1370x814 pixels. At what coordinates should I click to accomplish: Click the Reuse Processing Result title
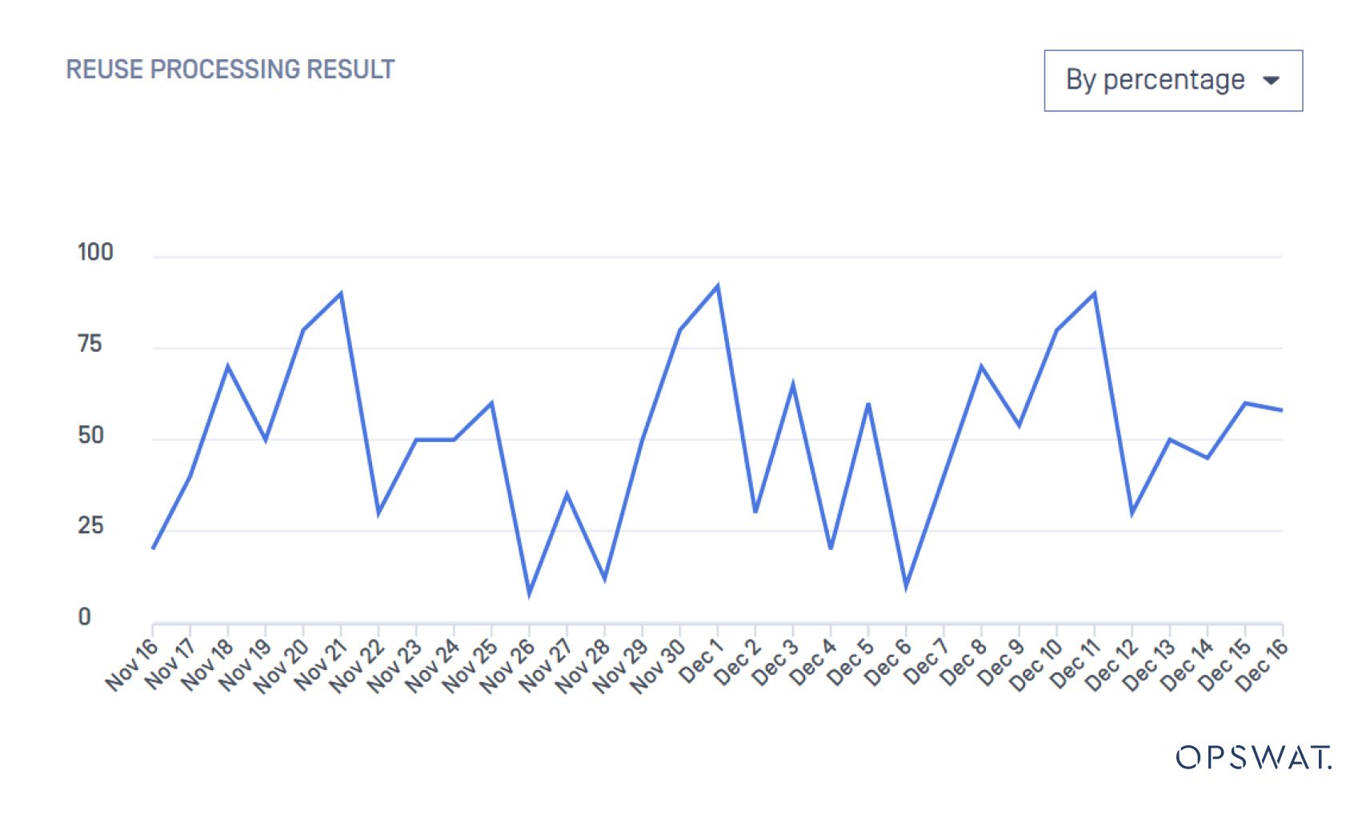click(230, 70)
